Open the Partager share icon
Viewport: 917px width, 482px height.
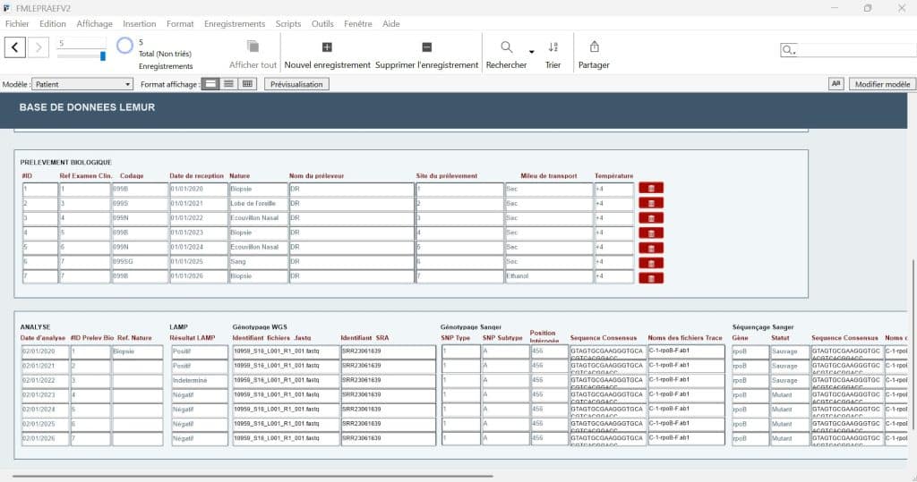click(594, 47)
